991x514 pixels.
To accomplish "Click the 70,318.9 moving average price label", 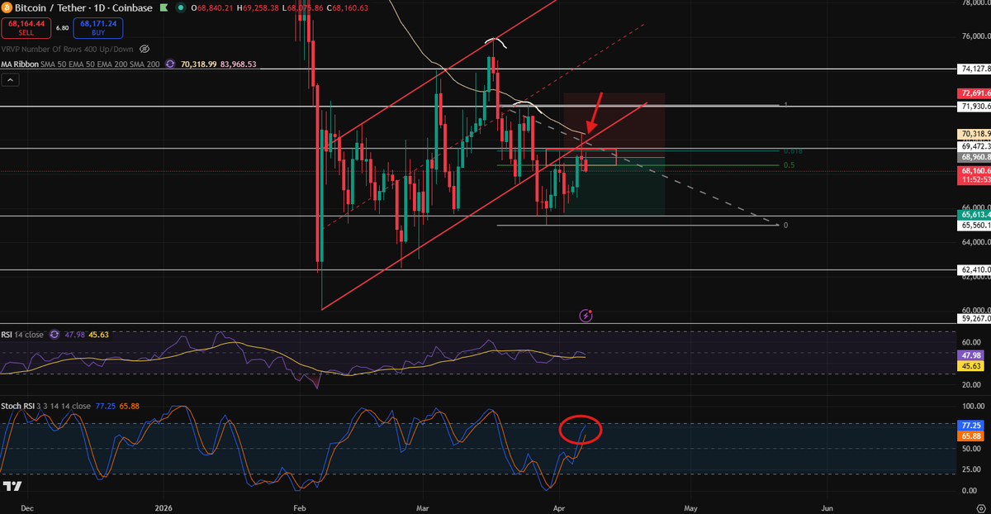I will pos(974,134).
